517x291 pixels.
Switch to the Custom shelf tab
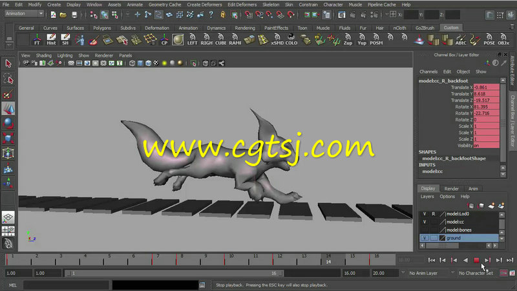point(450,28)
